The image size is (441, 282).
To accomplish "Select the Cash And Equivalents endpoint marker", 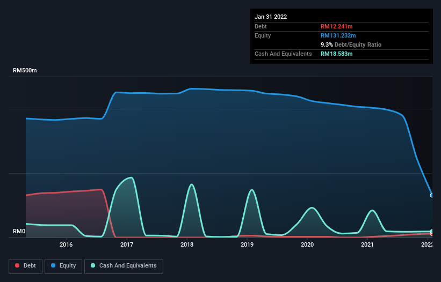I will click(x=432, y=232).
